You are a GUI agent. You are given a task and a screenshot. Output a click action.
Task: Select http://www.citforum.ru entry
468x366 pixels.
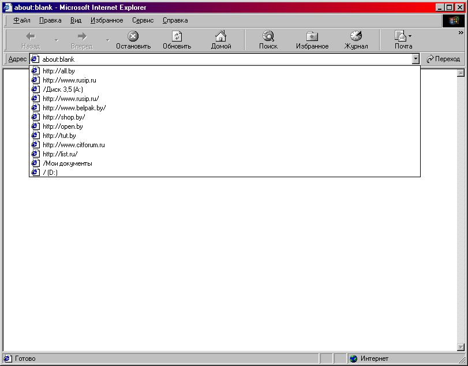[x=224, y=145]
